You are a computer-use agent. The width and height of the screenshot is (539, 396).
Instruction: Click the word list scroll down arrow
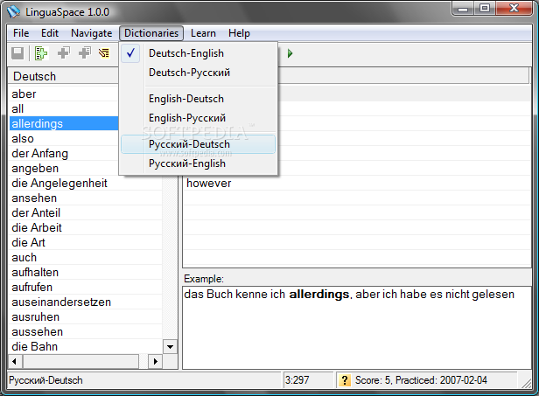coord(170,346)
